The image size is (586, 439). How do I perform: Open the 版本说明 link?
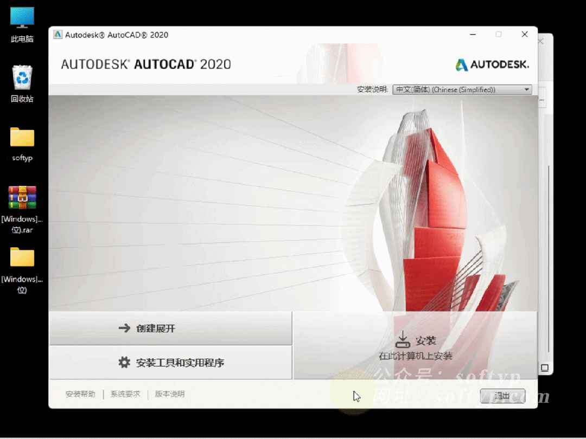170,394
